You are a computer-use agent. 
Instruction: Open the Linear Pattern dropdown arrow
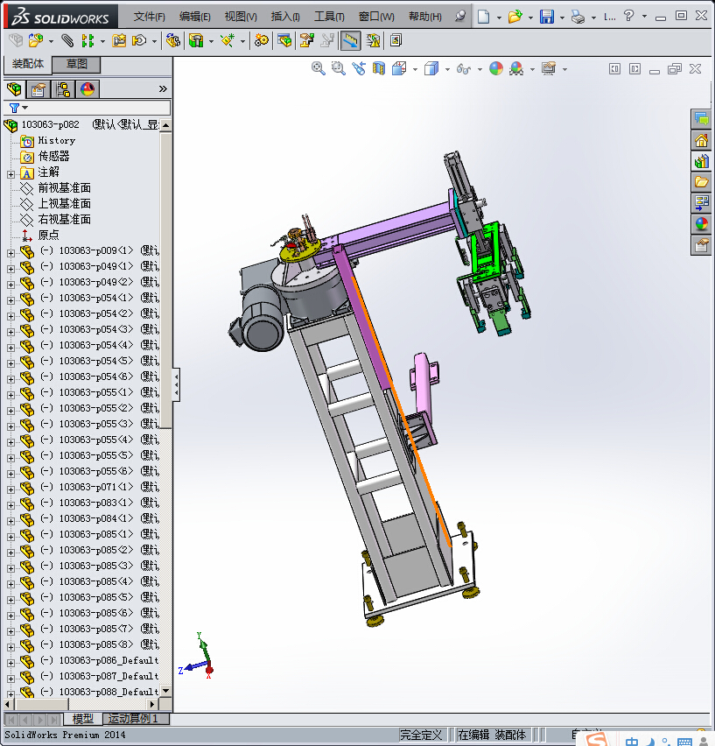tap(102, 41)
